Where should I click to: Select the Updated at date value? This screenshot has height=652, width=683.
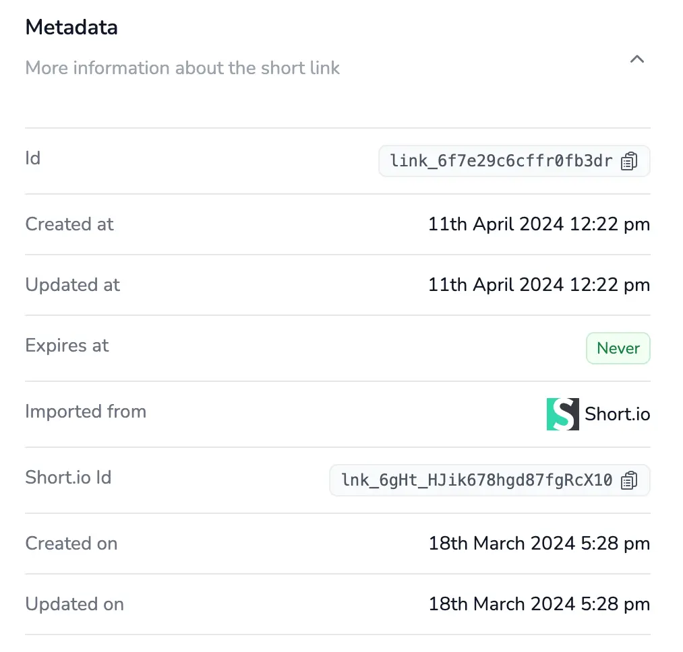(x=539, y=284)
